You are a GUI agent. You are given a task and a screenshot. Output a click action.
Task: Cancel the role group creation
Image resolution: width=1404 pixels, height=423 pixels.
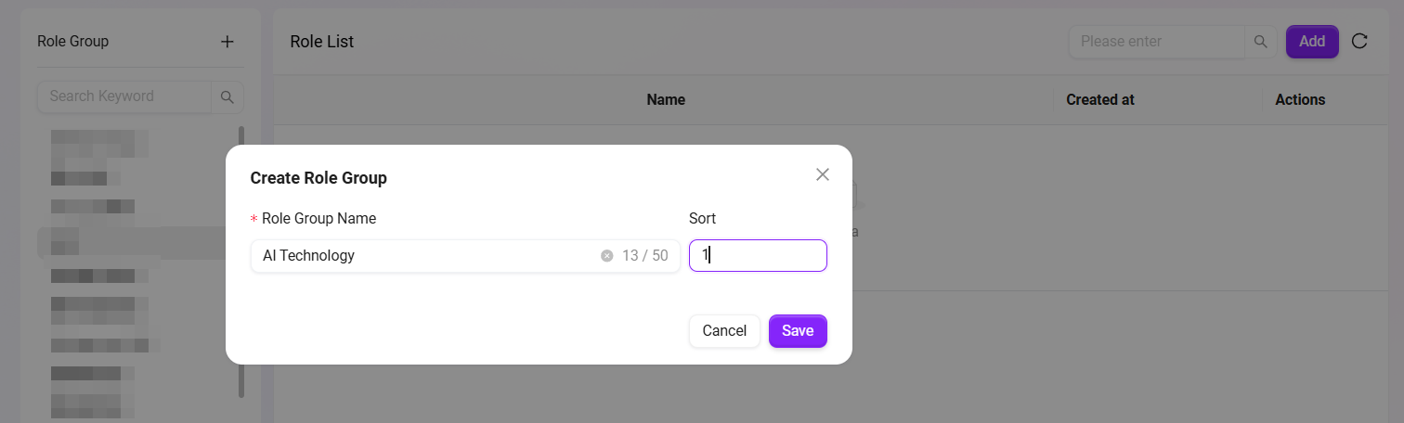724,331
